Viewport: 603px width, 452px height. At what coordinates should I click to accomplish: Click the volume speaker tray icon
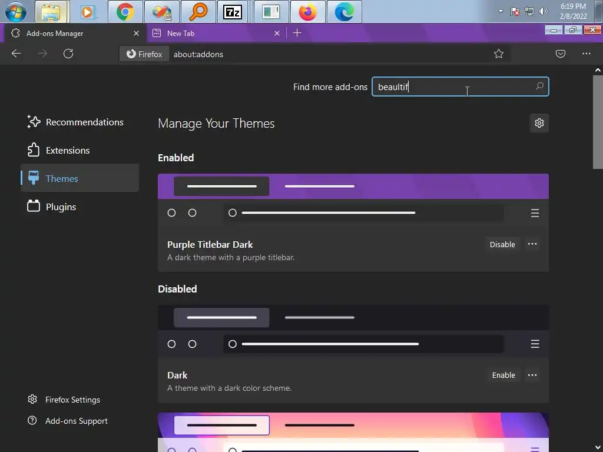[x=544, y=12]
